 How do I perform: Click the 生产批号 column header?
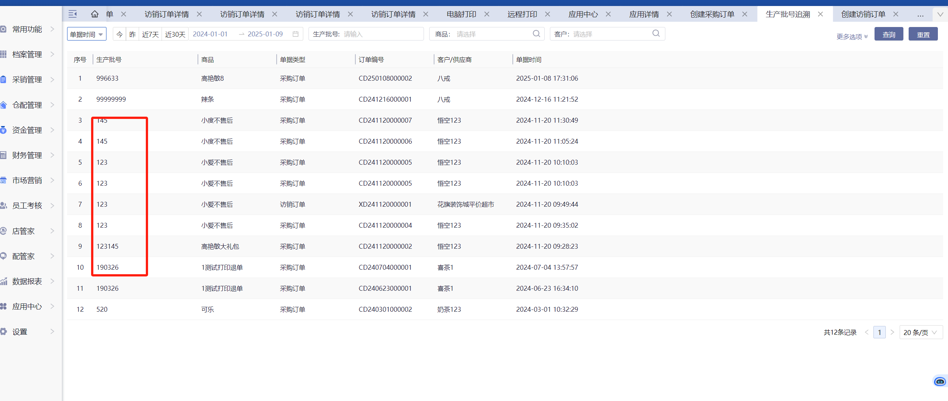109,60
